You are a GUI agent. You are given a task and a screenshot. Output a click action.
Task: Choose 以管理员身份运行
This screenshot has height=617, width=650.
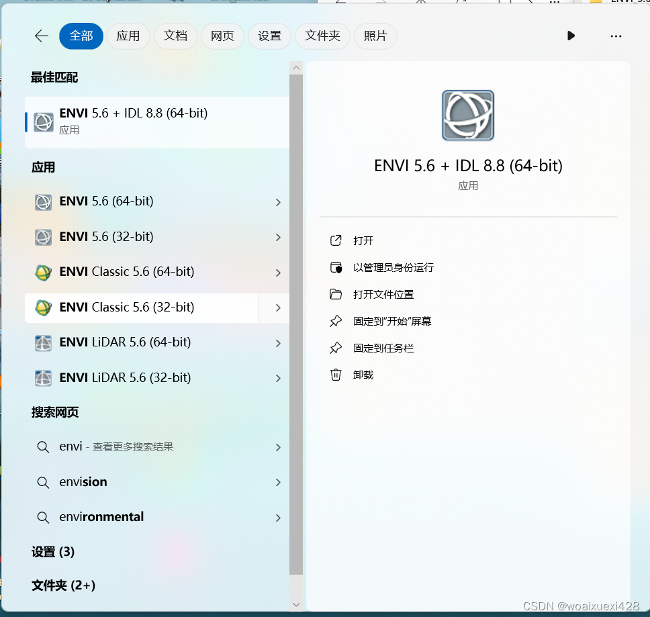pos(393,268)
